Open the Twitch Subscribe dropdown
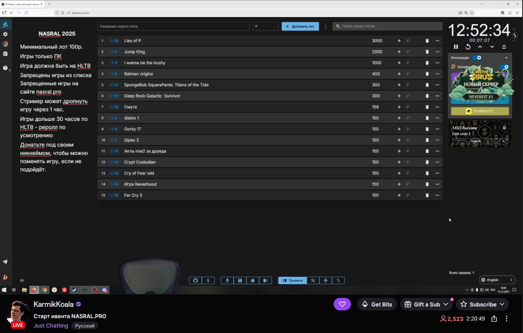Screen dimensions: 523x333 (482, 305)
